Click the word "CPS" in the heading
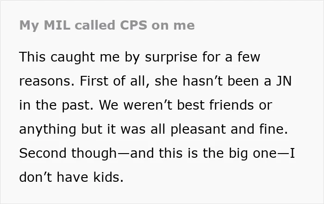The image size is (324, 204). tap(133, 25)
